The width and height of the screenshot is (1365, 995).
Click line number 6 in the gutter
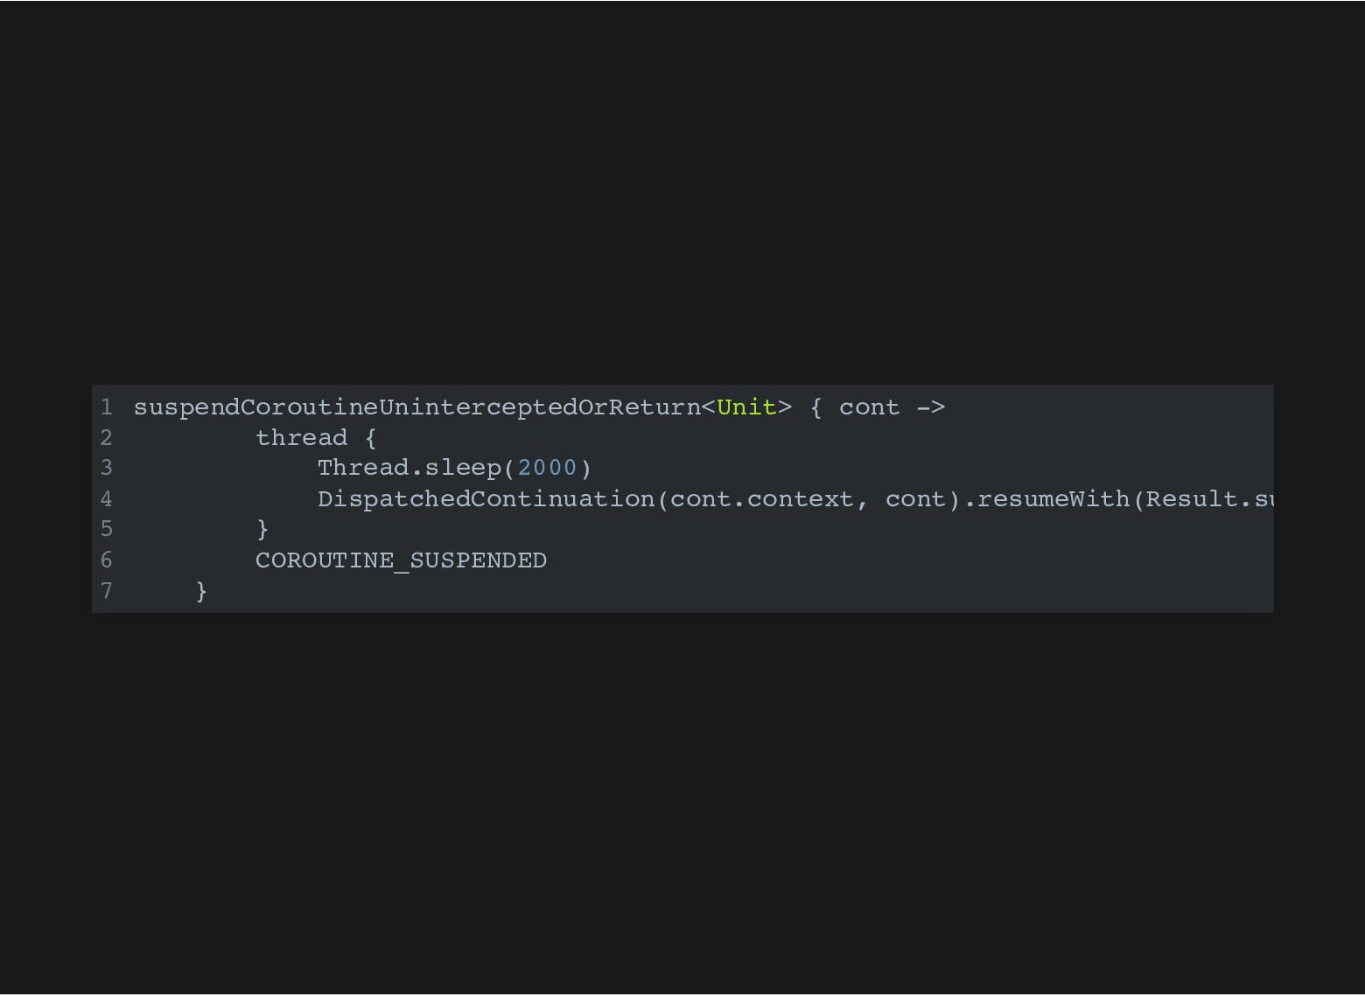[x=106, y=560]
